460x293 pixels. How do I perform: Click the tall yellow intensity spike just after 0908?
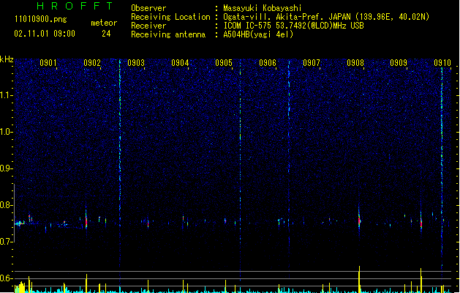(x=359, y=279)
